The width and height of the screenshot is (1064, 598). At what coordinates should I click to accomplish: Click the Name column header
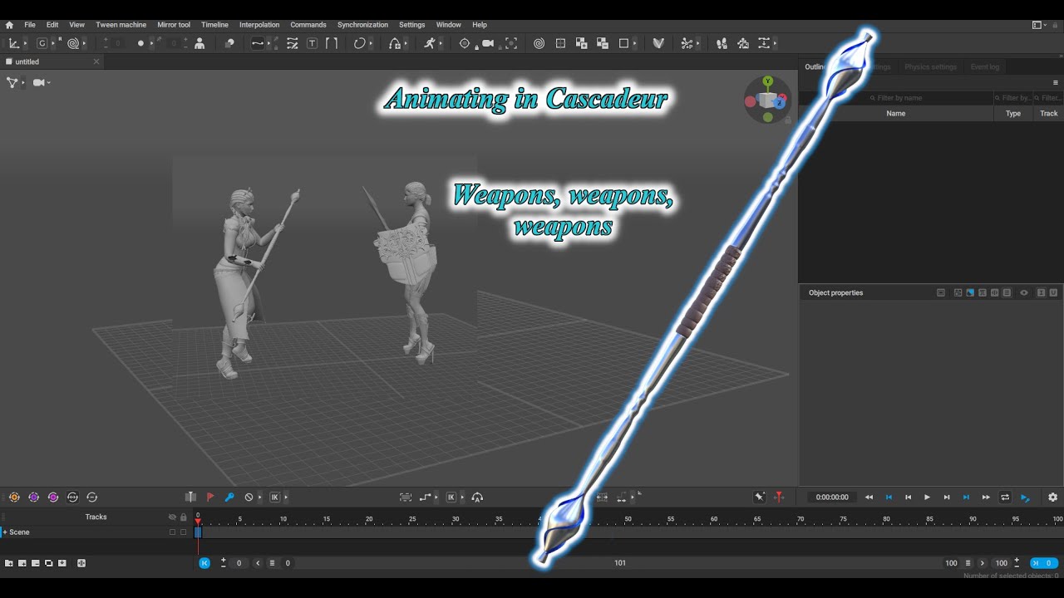coord(896,114)
